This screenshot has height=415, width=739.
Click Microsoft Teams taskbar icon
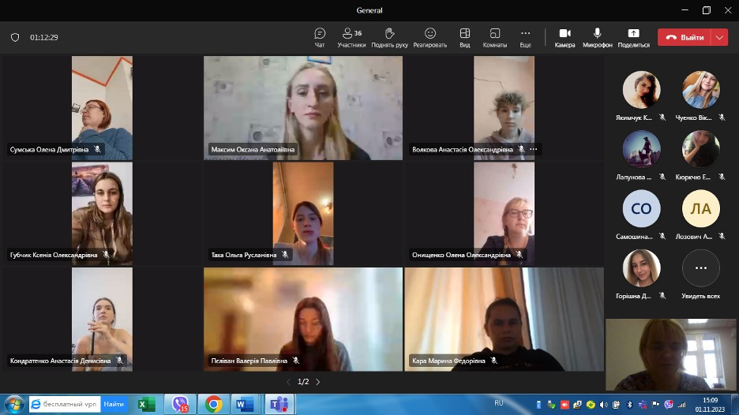tap(279, 404)
